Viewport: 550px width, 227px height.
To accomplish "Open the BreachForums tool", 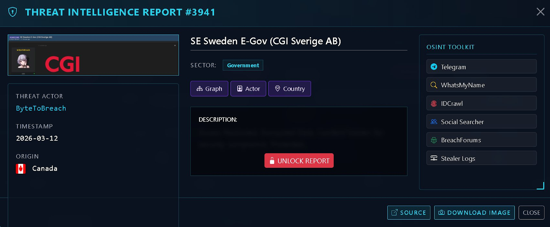I will [481, 140].
